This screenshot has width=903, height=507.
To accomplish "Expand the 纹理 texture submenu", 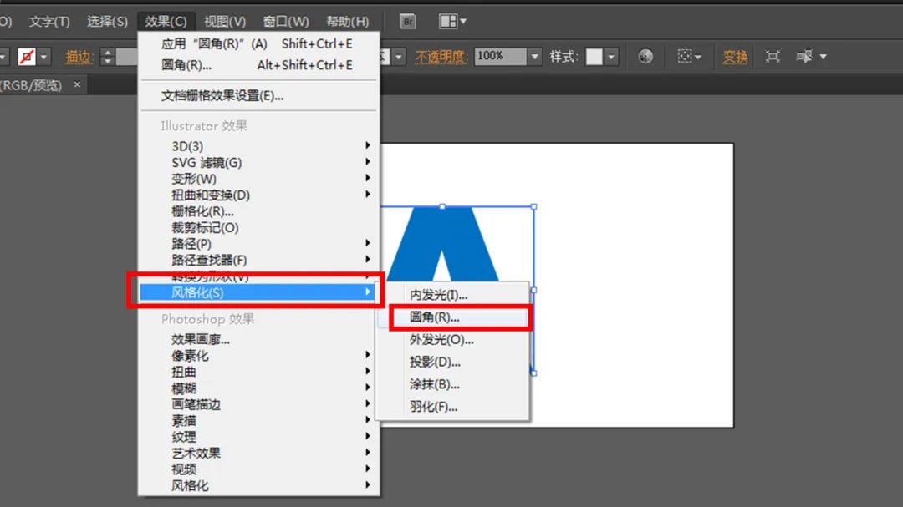I will coord(258,437).
